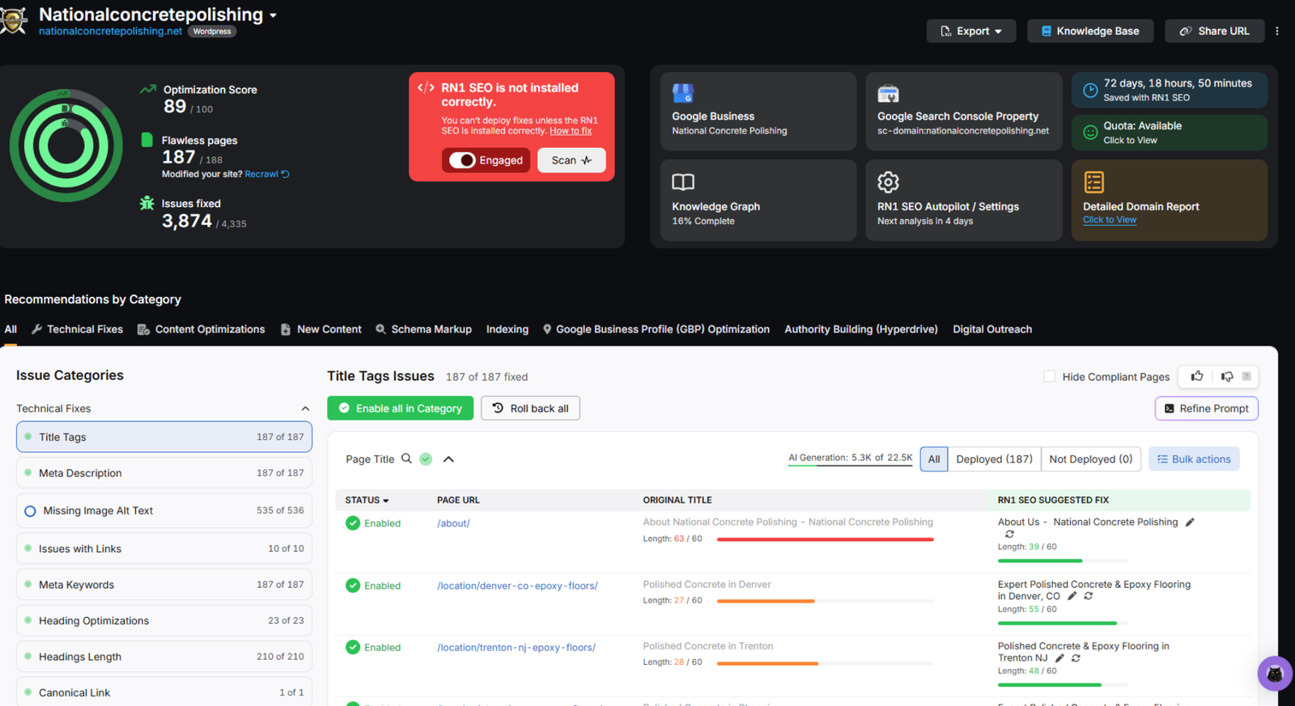
Task: Click the Scan button
Action: [571, 160]
